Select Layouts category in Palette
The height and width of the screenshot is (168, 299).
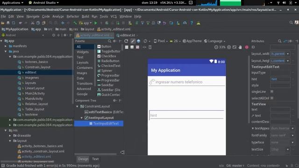click(82, 63)
